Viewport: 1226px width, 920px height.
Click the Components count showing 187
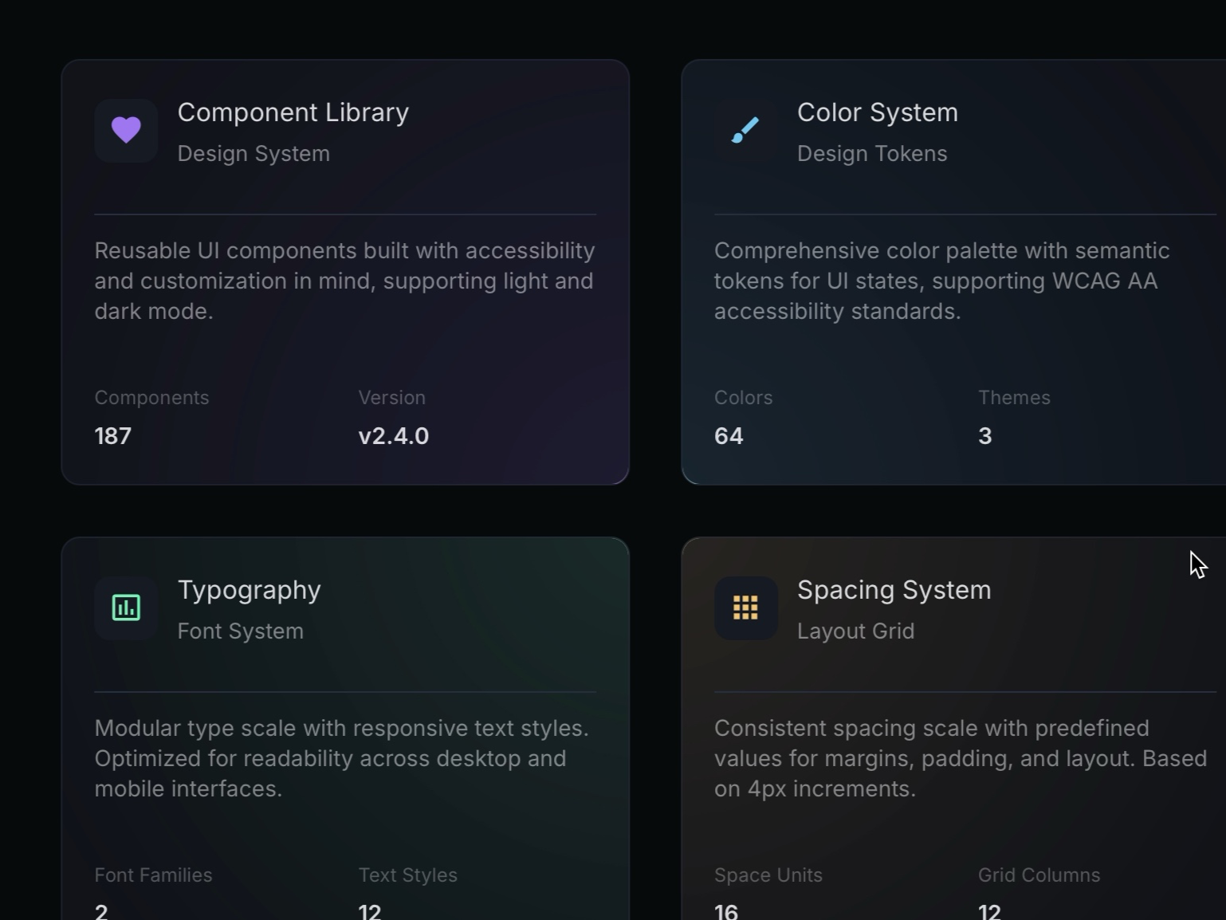[x=112, y=435]
